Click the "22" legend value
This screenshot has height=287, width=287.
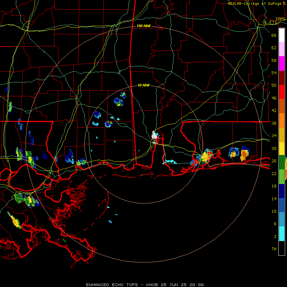(274, 173)
